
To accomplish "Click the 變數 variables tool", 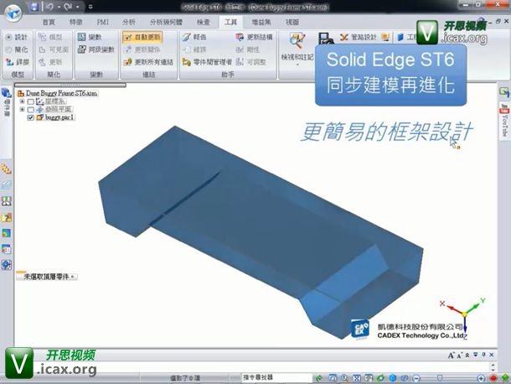I will [90, 37].
